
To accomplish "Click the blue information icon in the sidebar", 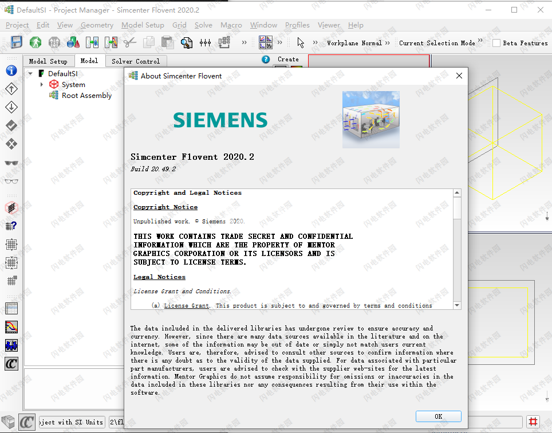I will tap(11, 70).
